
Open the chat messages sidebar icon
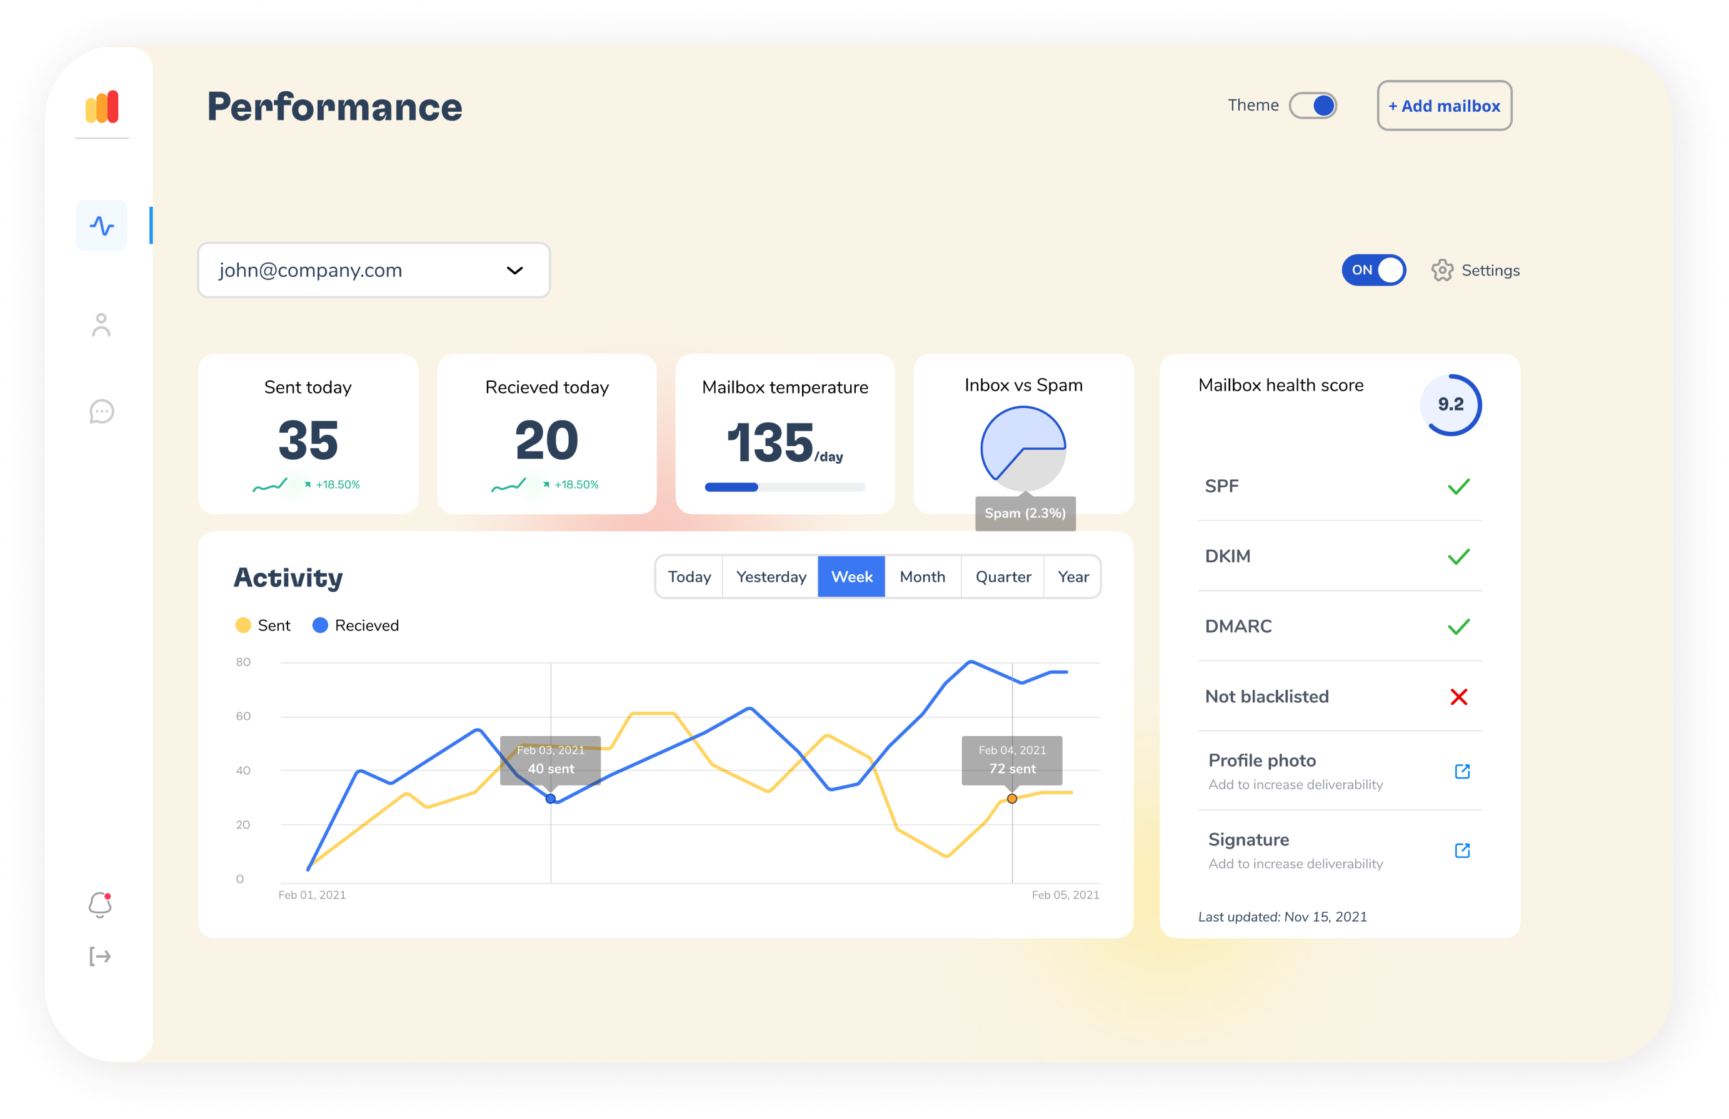point(102,412)
